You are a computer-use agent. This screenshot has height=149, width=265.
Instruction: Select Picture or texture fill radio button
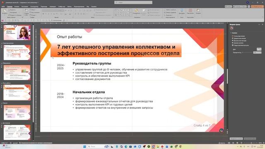coord(233,41)
